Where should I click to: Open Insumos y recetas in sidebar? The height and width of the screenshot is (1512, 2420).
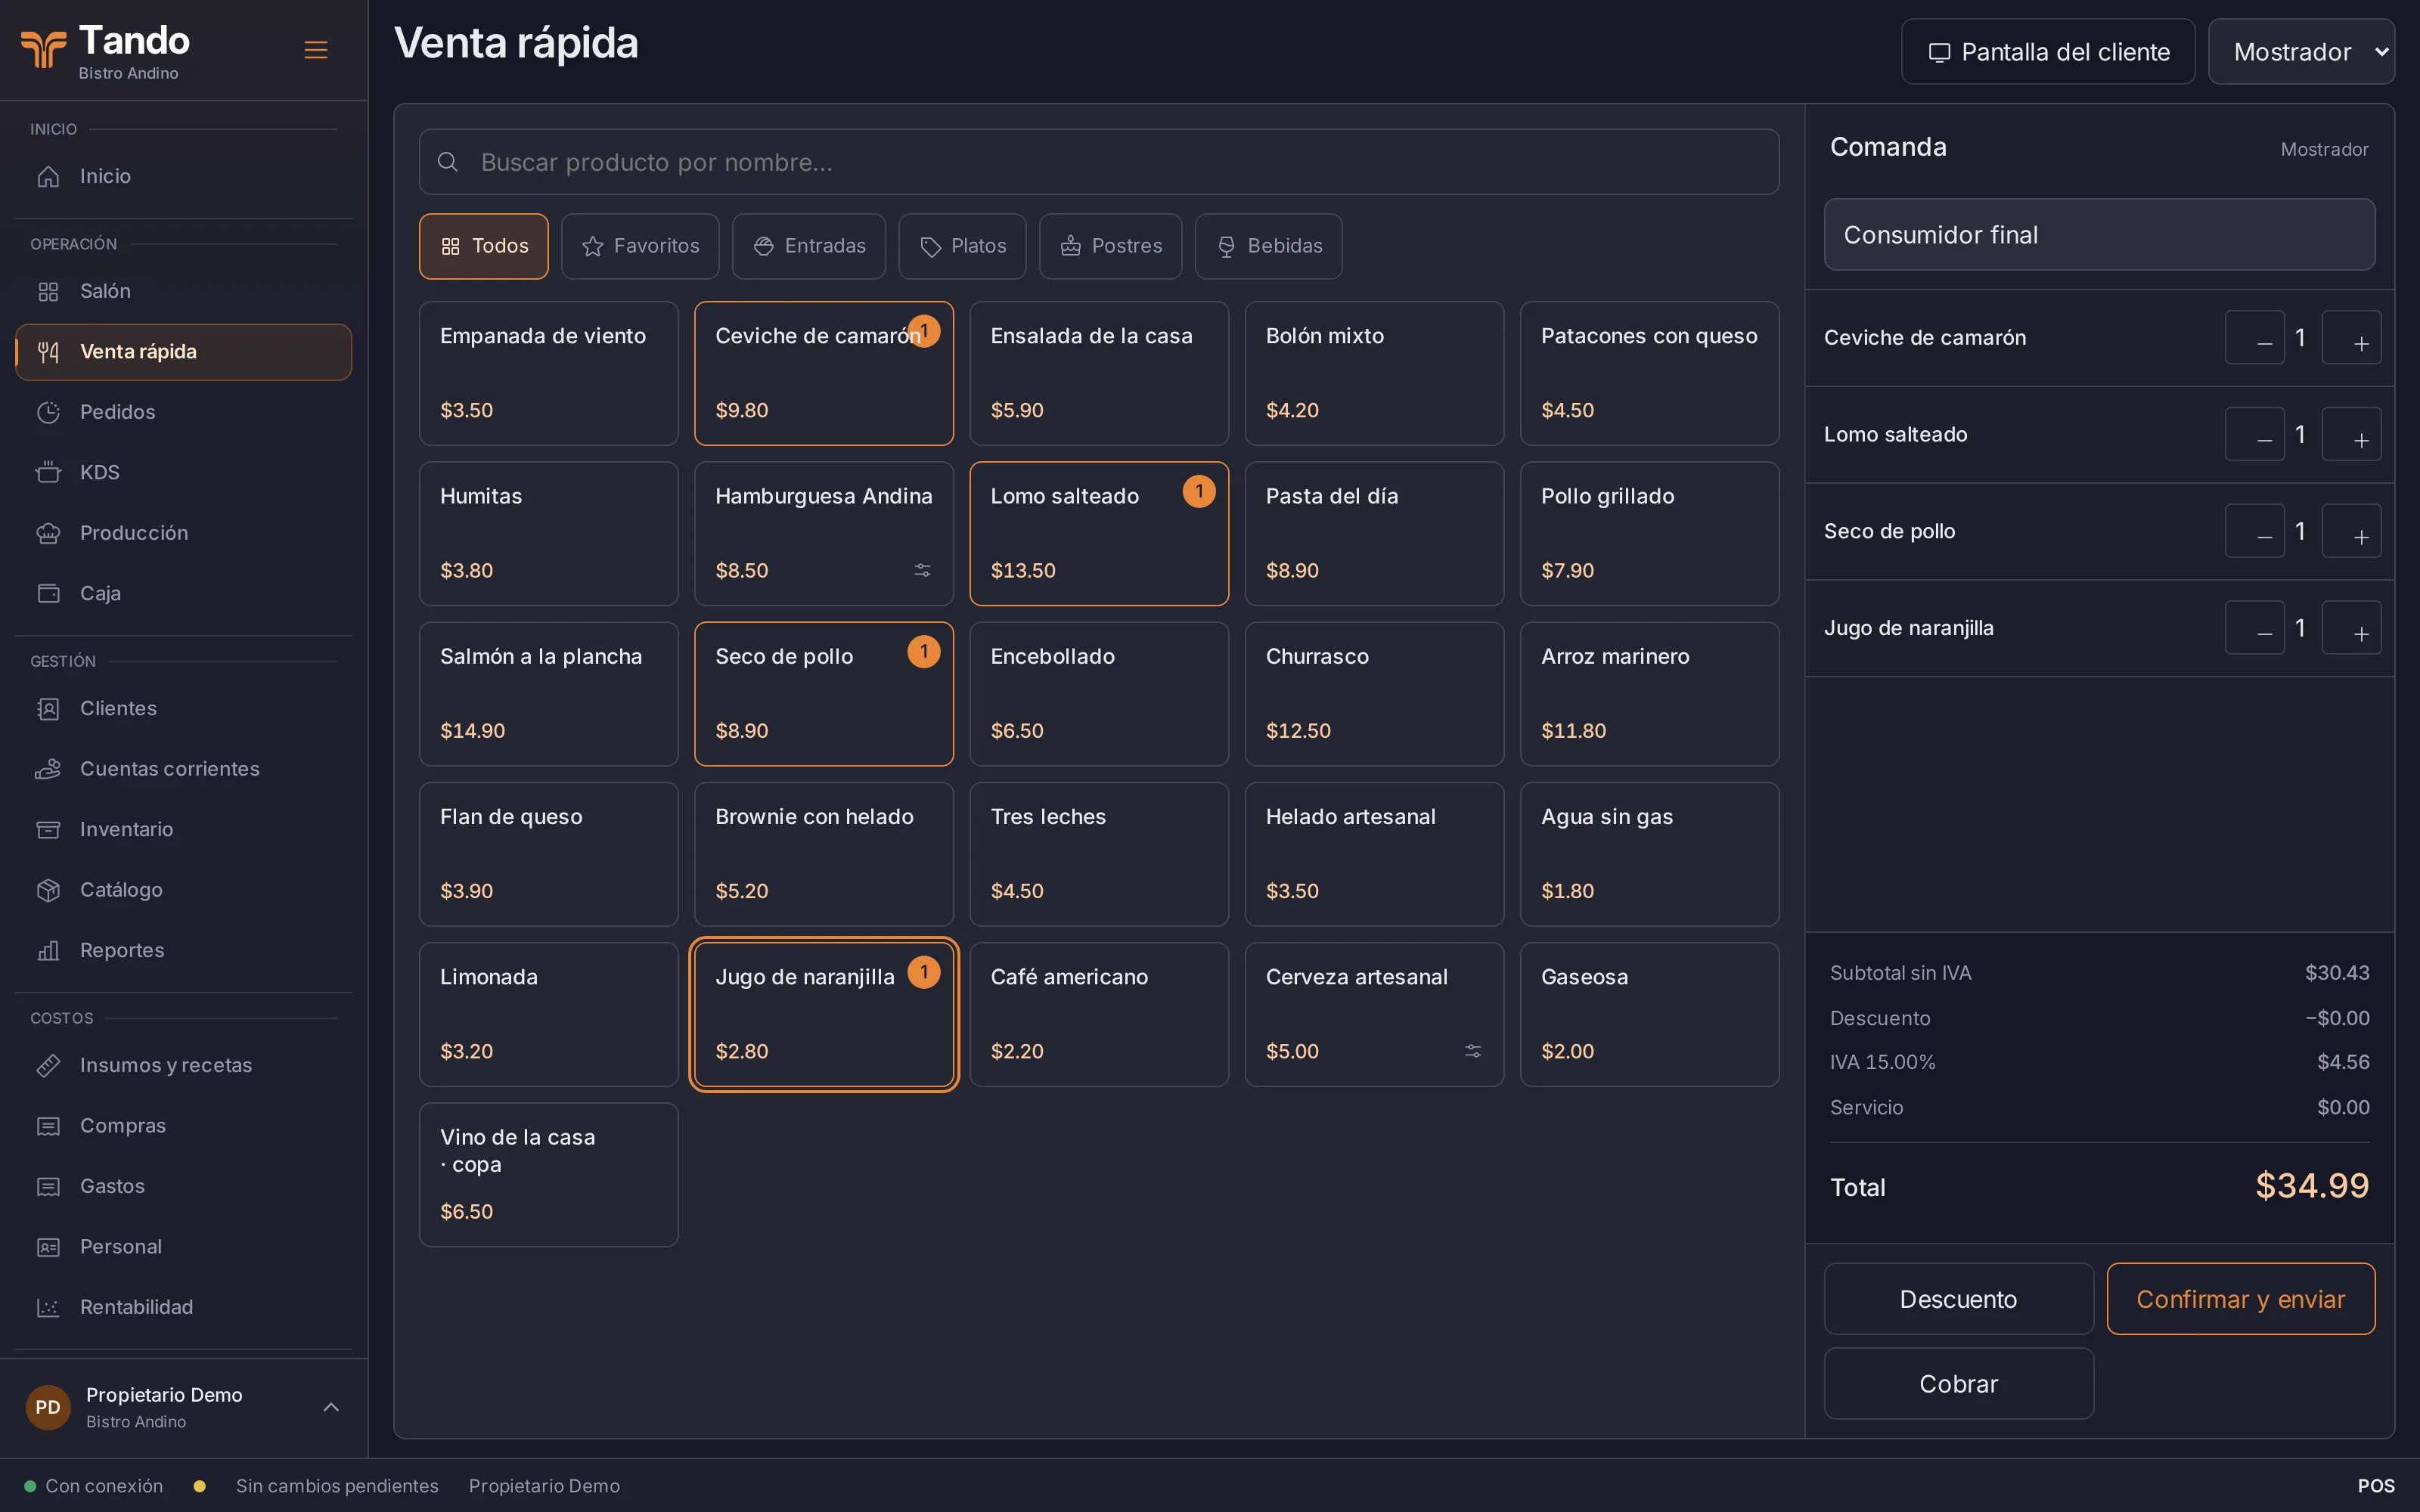[184, 1065]
